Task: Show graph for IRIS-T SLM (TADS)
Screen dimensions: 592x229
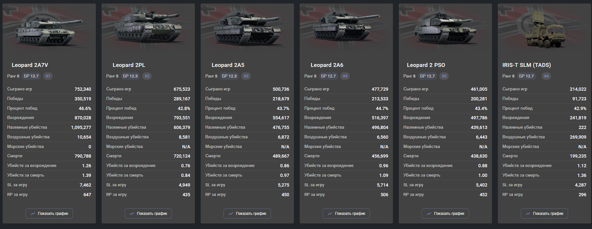Action: coord(544,214)
